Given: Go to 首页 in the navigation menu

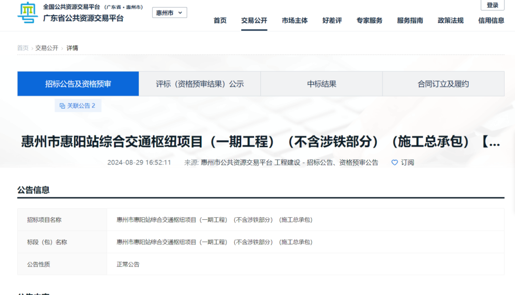Looking at the screenshot, I should (220, 20).
